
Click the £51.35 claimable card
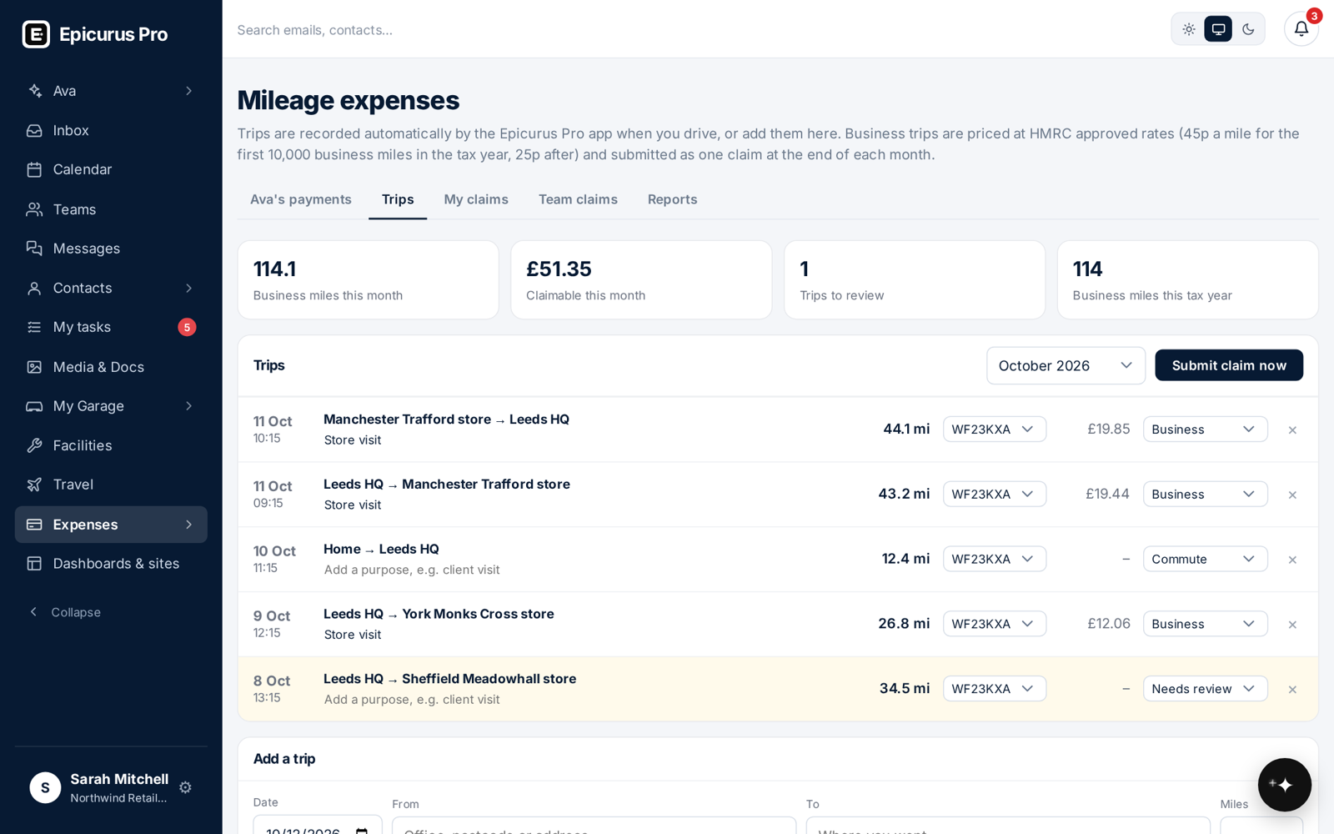click(x=641, y=280)
